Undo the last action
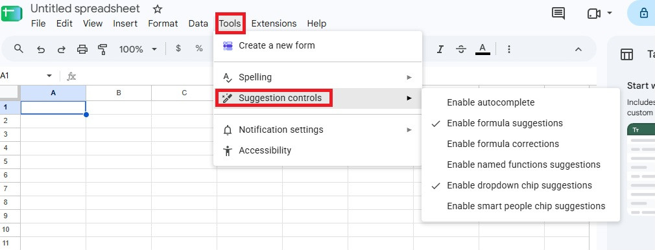The width and height of the screenshot is (655, 250). 40,50
